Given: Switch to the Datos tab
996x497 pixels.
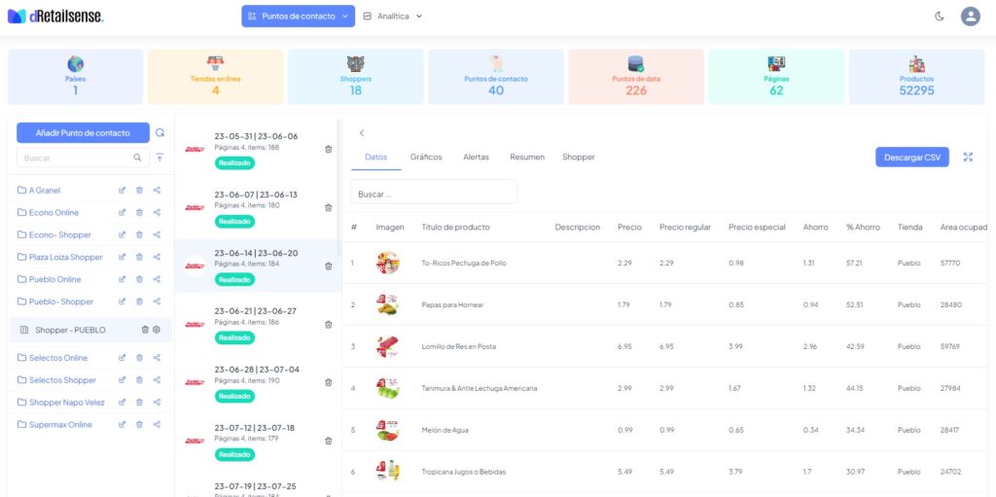Looking at the screenshot, I should 376,157.
